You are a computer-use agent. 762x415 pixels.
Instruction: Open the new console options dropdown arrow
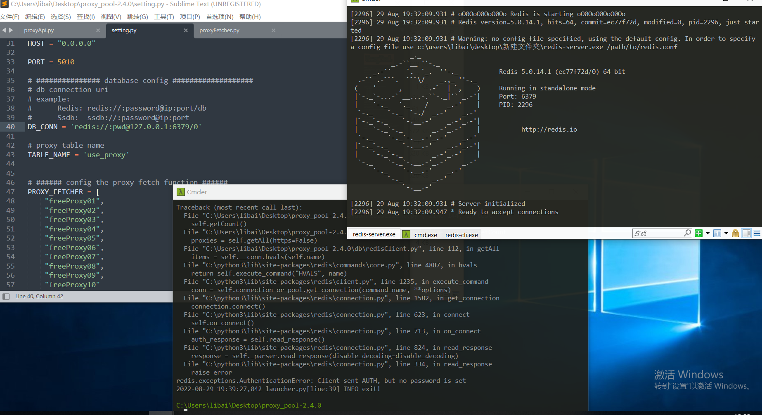tap(708, 233)
